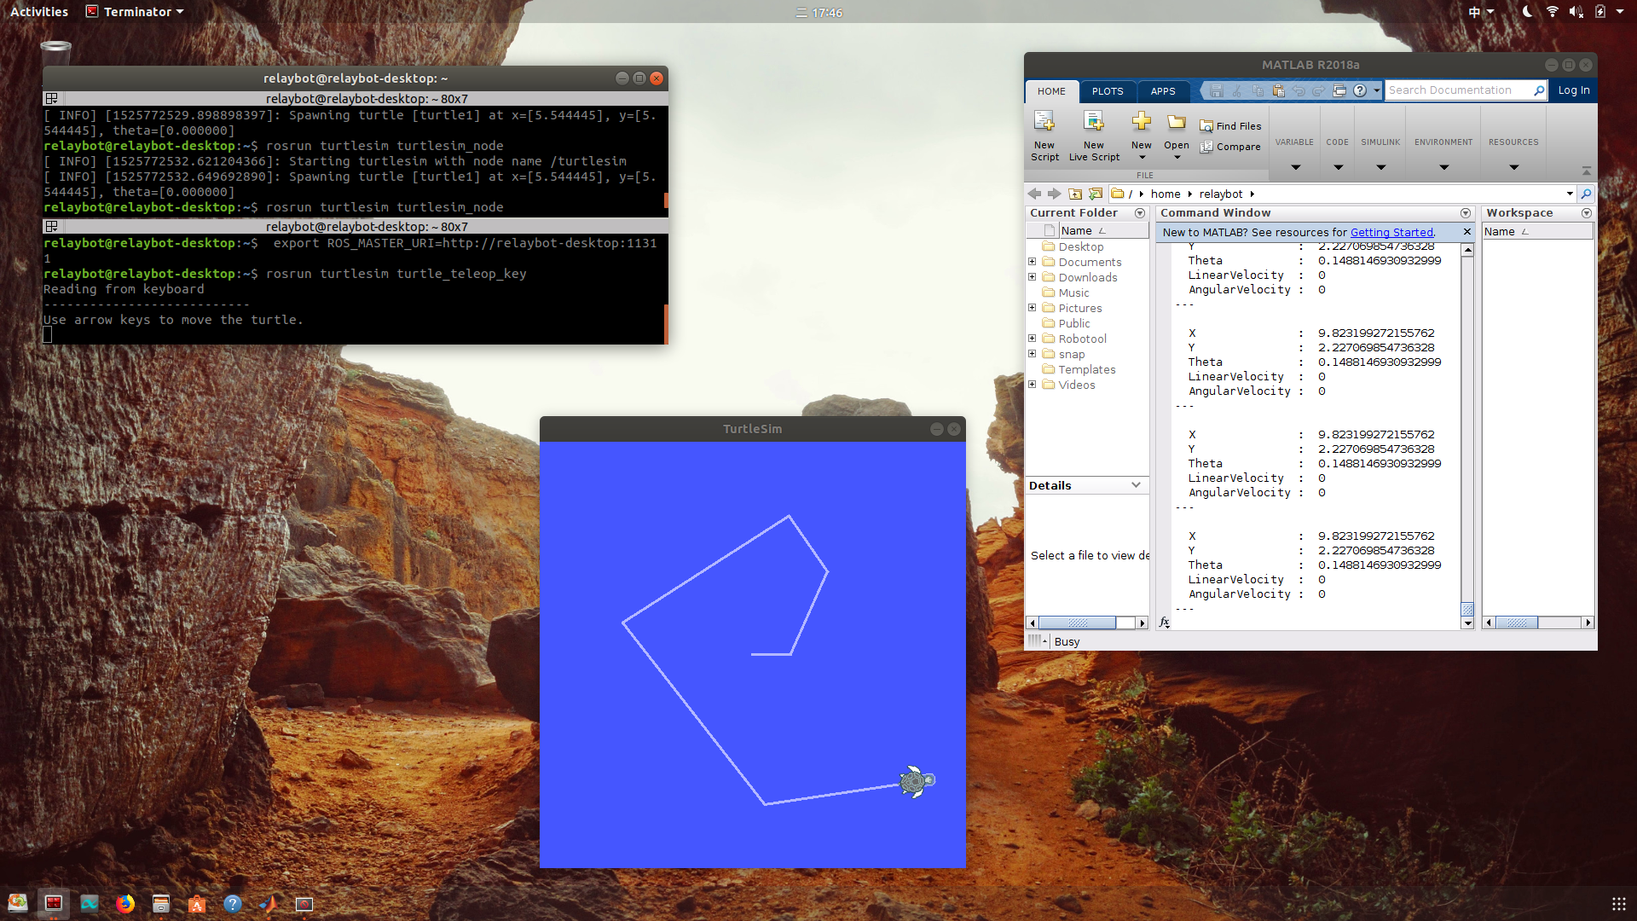The width and height of the screenshot is (1637, 921).
Task: Click the APPS tab in MATLAB ribbon
Action: coord(1163,90)
